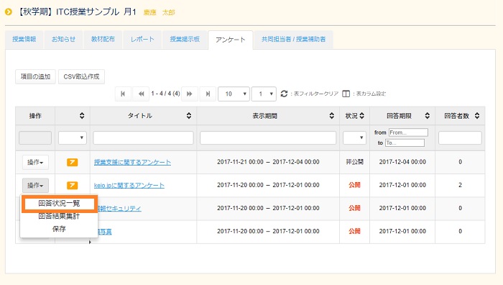Click the orange ア icon in first row
The width and height of the screenshot is (503, 285).
point(72,162)
